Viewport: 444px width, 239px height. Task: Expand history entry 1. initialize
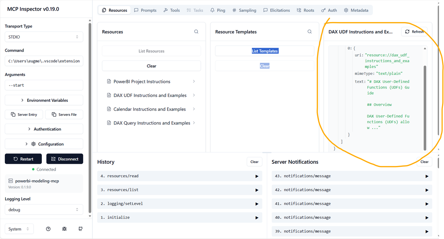[179, 218]
